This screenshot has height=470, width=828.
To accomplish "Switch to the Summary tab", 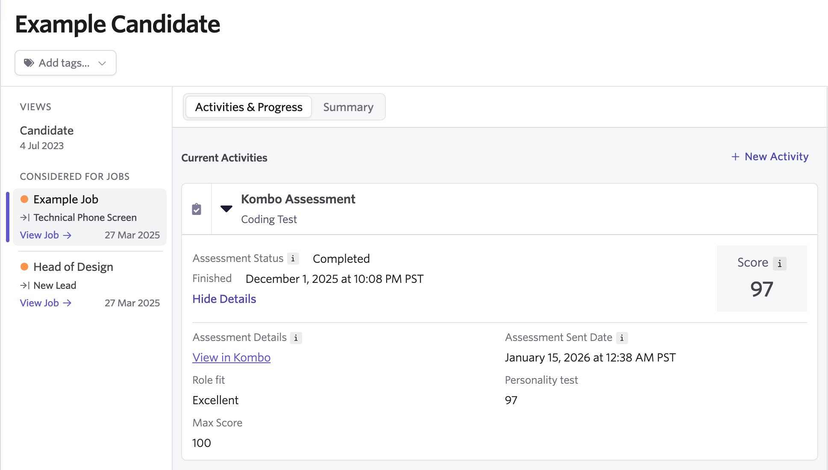I will coord(348,107).
